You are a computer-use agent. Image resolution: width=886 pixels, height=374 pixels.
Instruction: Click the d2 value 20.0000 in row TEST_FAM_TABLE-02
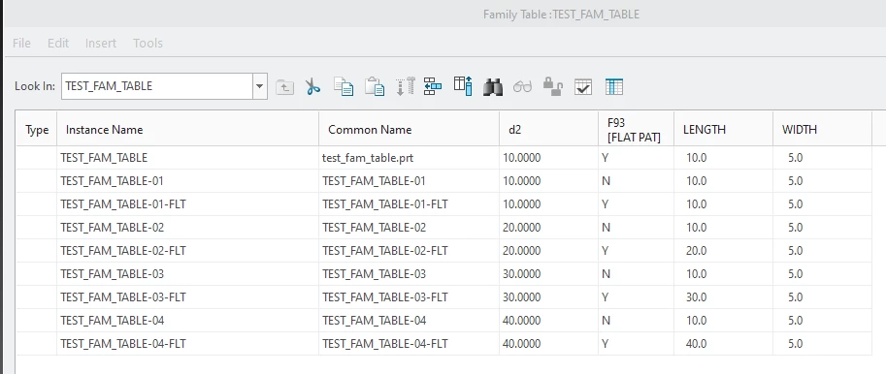pos(548,228)
